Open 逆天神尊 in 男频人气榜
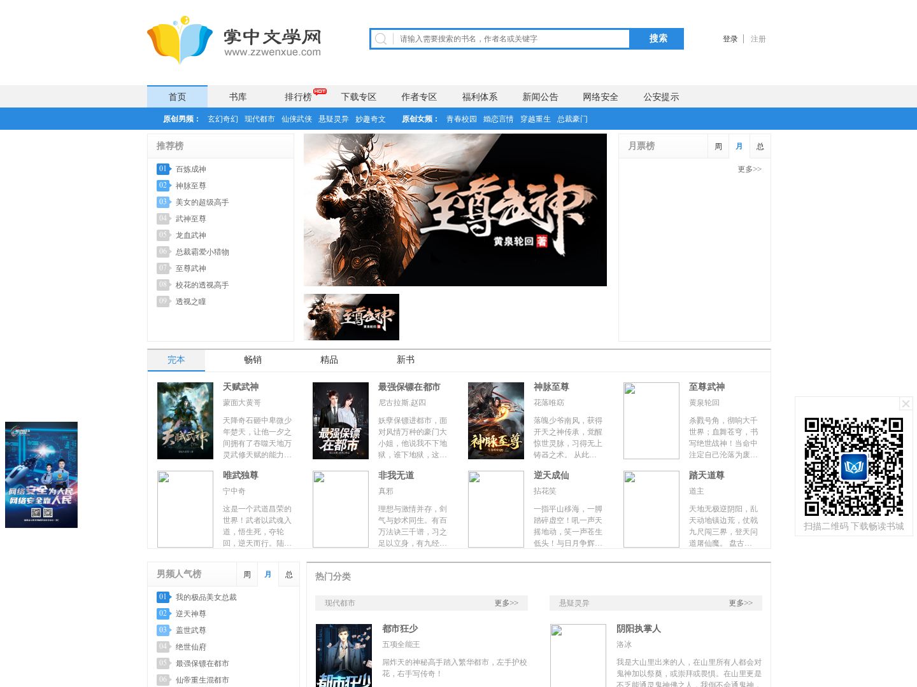Image resolution: width=917 pixels, height=687 pixels. [191, 614]
